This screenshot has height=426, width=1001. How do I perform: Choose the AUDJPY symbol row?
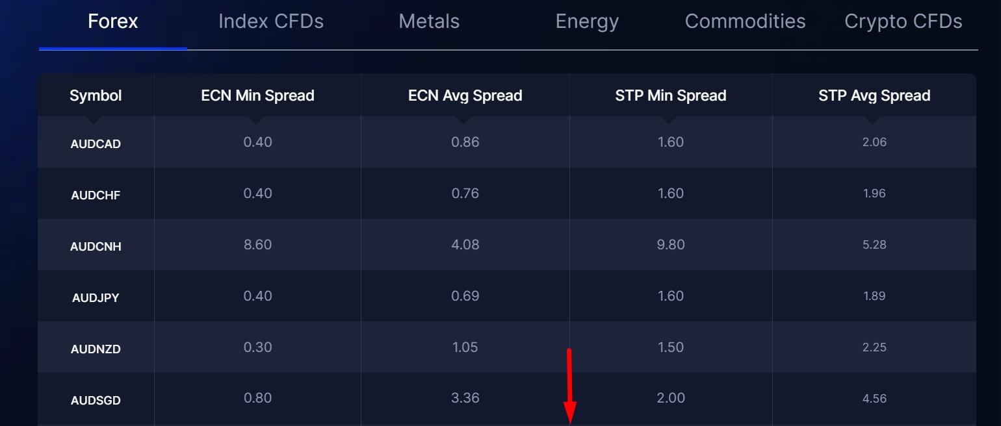tap(507, 296)
